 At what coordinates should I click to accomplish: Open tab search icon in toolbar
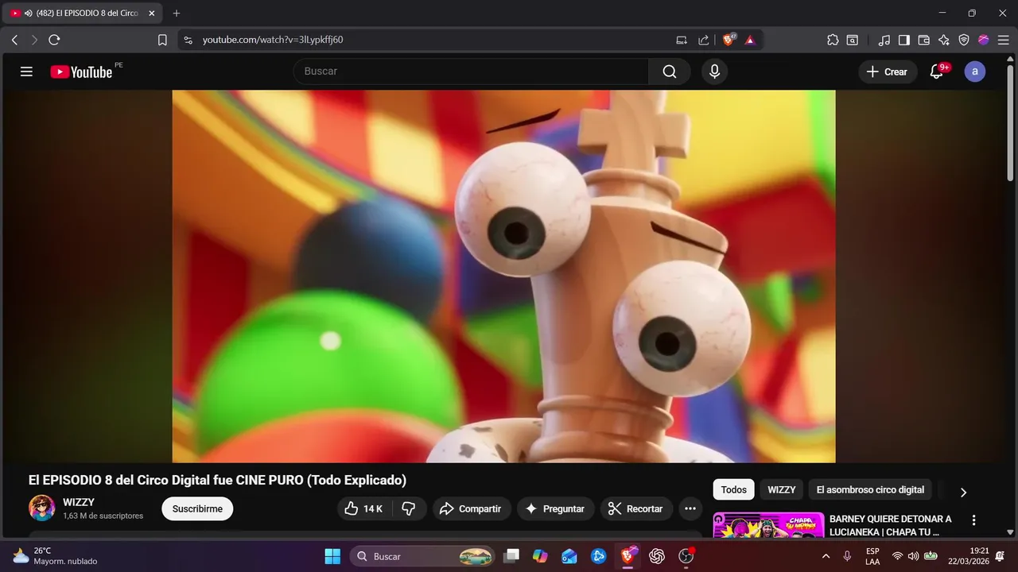tap(853, 40)
